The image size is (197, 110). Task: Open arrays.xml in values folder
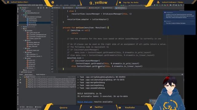tap(31, 60)
